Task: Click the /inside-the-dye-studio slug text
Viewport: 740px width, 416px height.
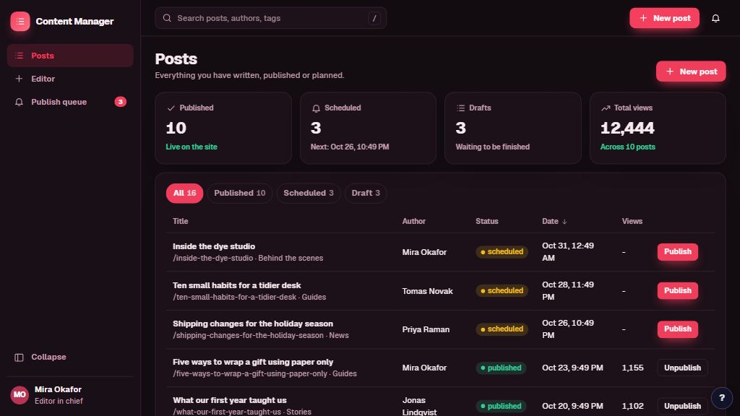Action: [213, 258]
